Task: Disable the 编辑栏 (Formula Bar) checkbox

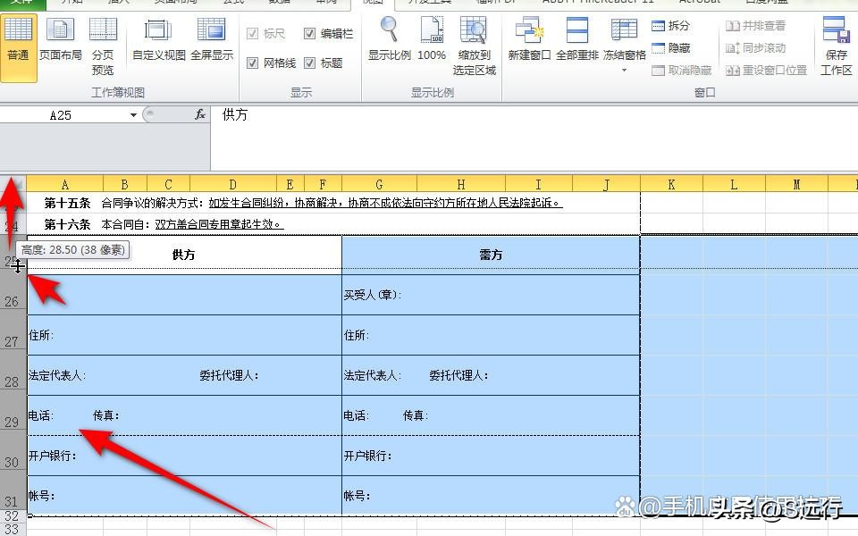Action: 307,32
